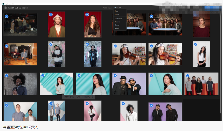Click the studio musicians orange room thumbnail
Image resolution: width=223 pixels, height=131 pixels.
(20, 54)
